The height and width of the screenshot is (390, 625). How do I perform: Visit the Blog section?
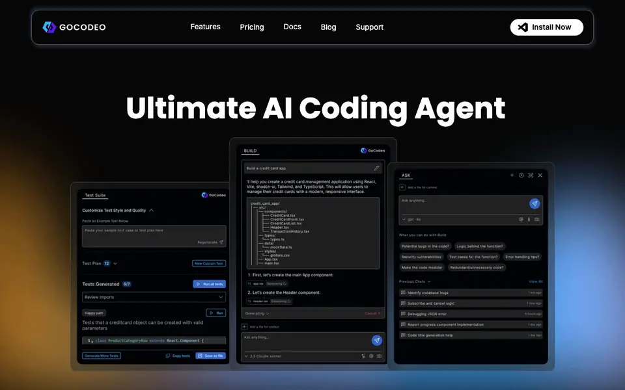pyautogui.click(x=328, y=27)
